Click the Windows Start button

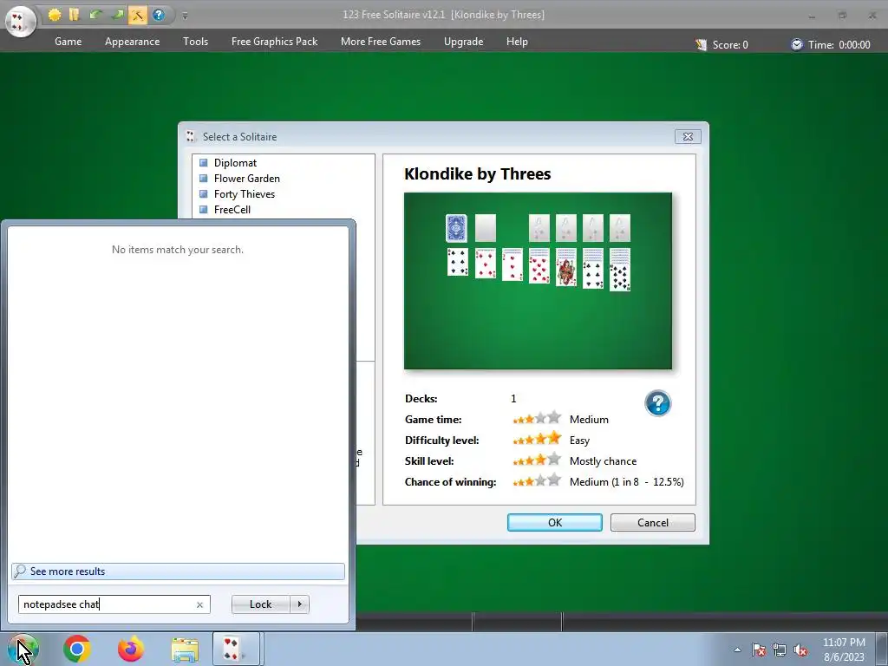click(x=23, y=649)
